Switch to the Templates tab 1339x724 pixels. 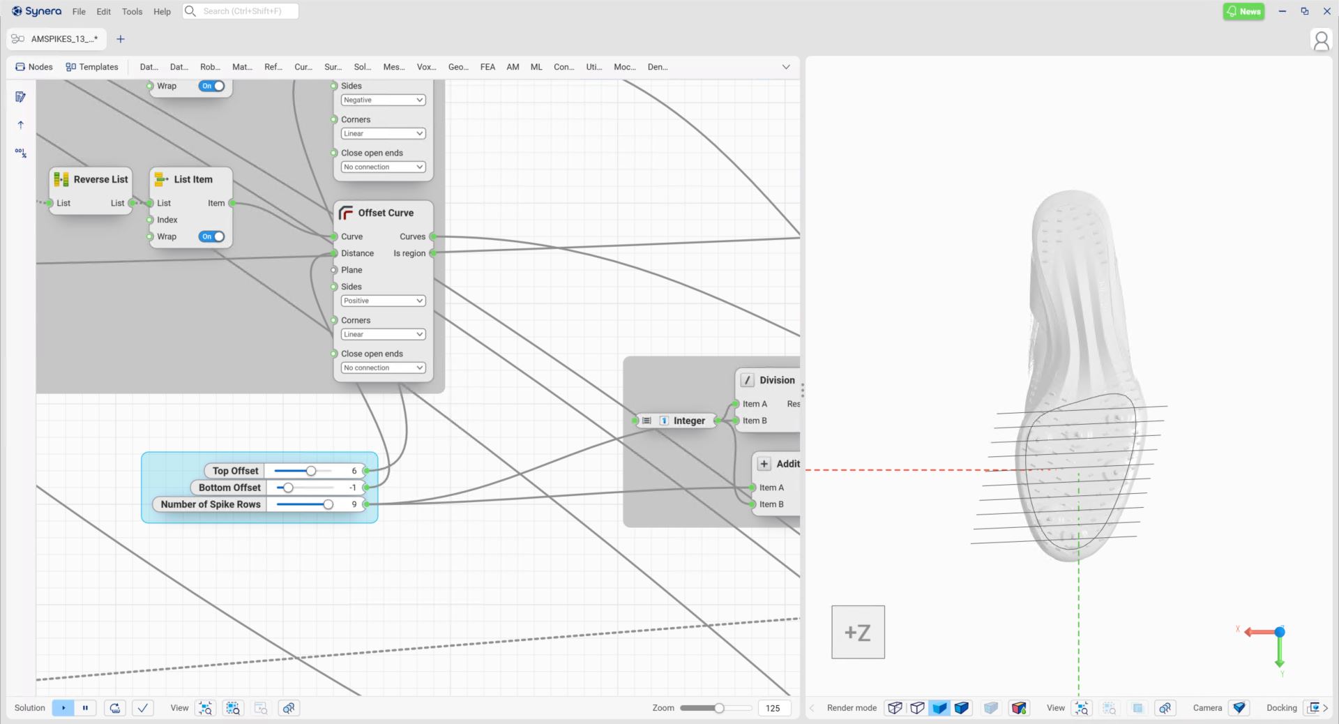click(x=92, y=67)
